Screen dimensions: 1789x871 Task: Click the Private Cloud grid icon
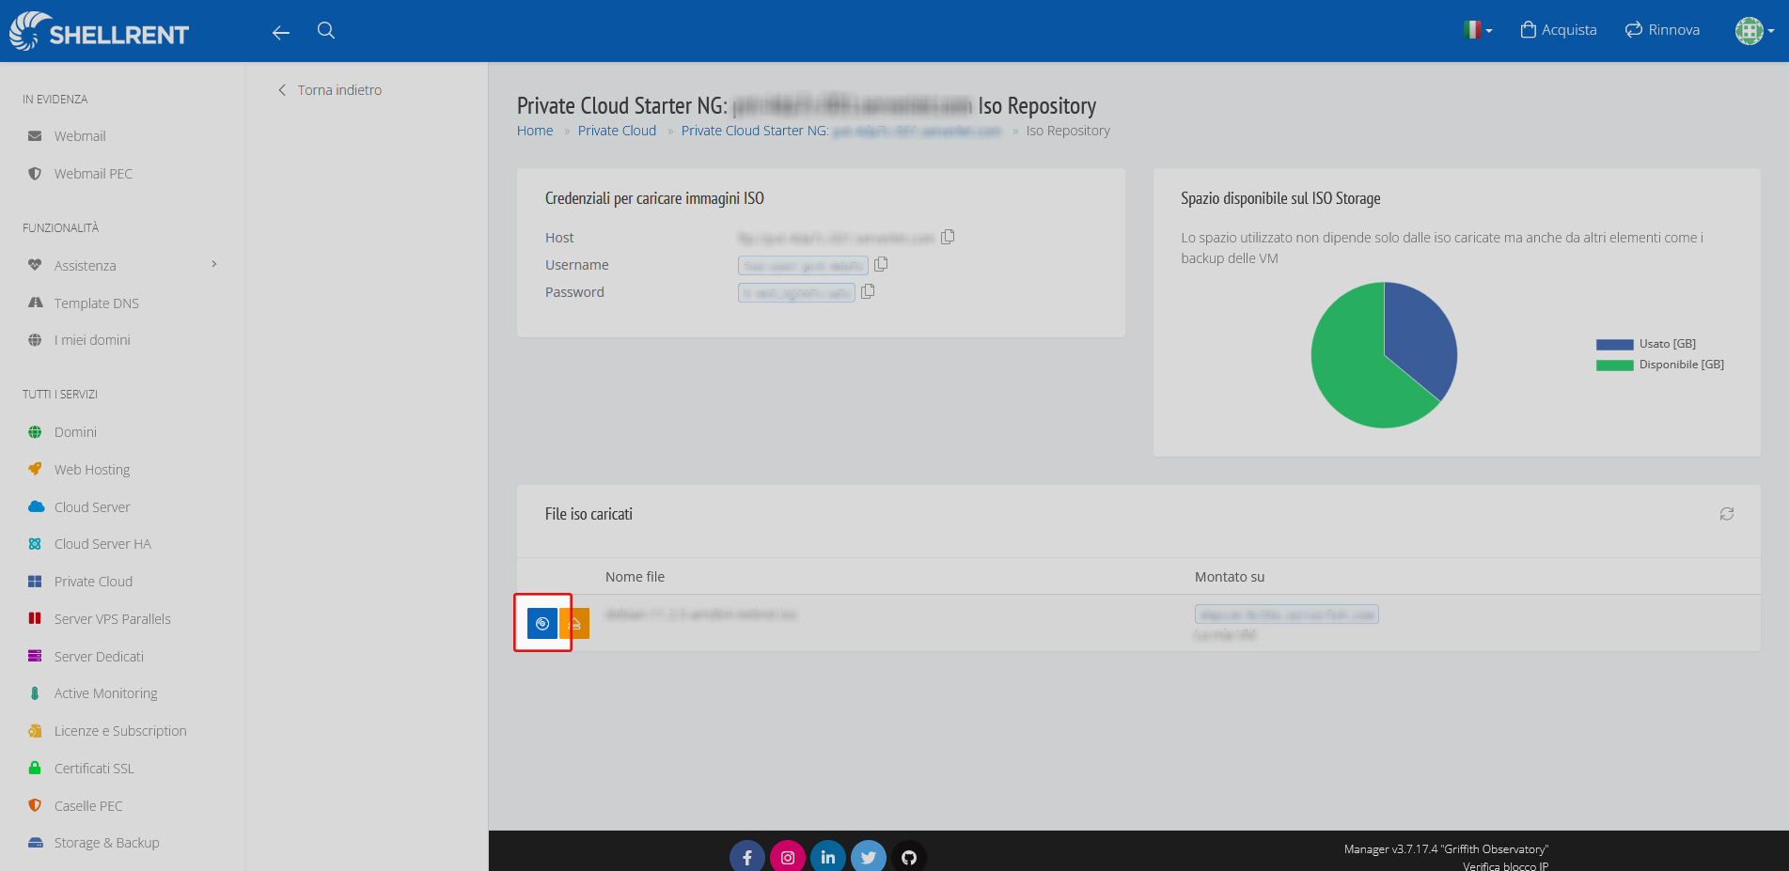(x=35, y=582)
